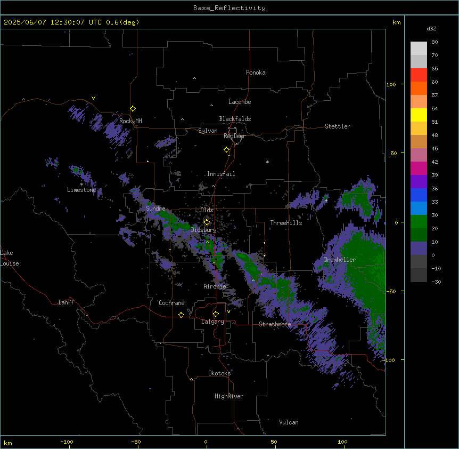459x449 pixels.
Task: Click the Cochrane city label
Action: click(171, 303)
